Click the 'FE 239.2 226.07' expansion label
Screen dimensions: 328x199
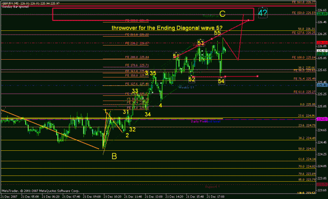[x=137, y=43]
